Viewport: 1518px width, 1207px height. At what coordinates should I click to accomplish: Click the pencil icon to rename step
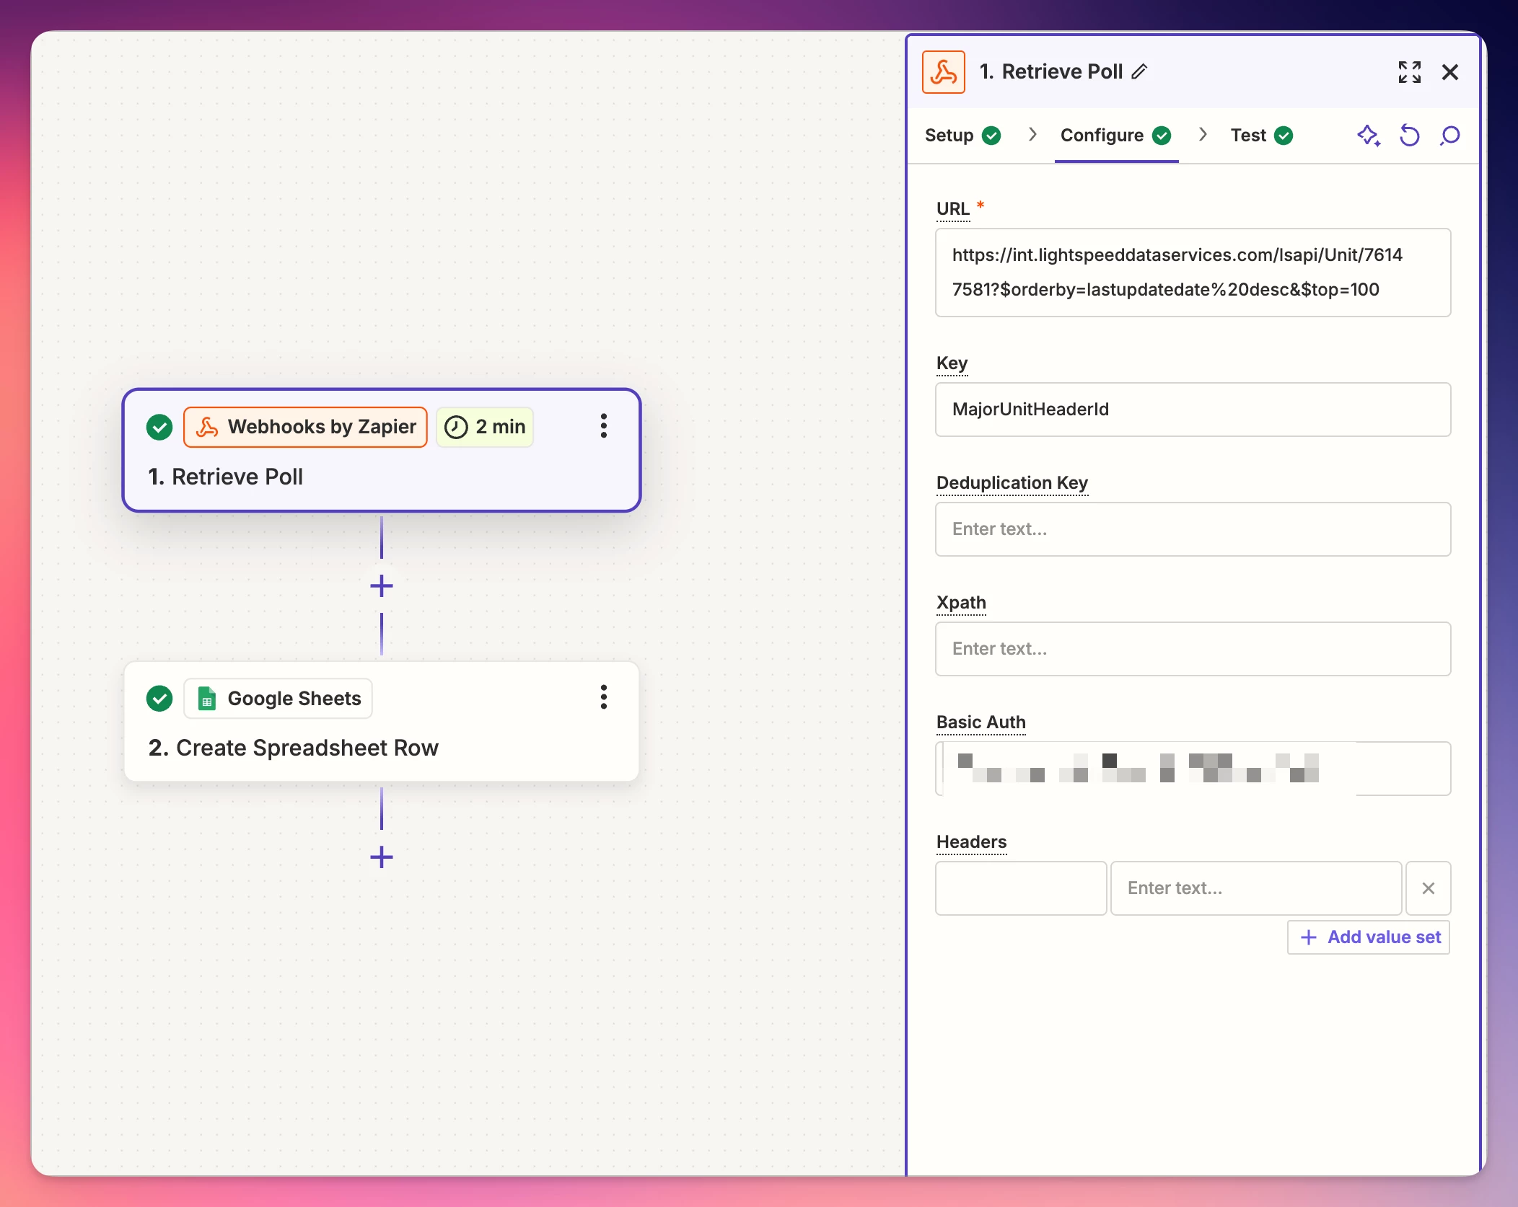1139,71
